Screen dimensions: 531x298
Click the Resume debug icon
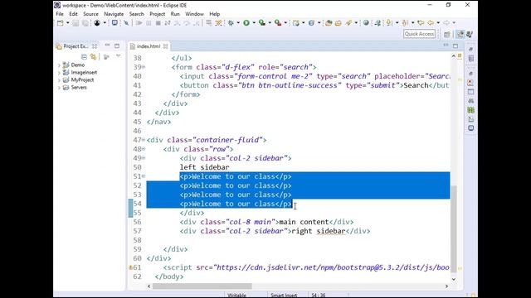tap(139, 23)
